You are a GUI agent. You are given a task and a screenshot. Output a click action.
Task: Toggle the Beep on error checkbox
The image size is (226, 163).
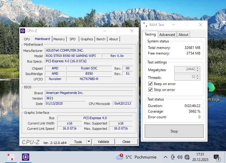click(x=150, y=84)
